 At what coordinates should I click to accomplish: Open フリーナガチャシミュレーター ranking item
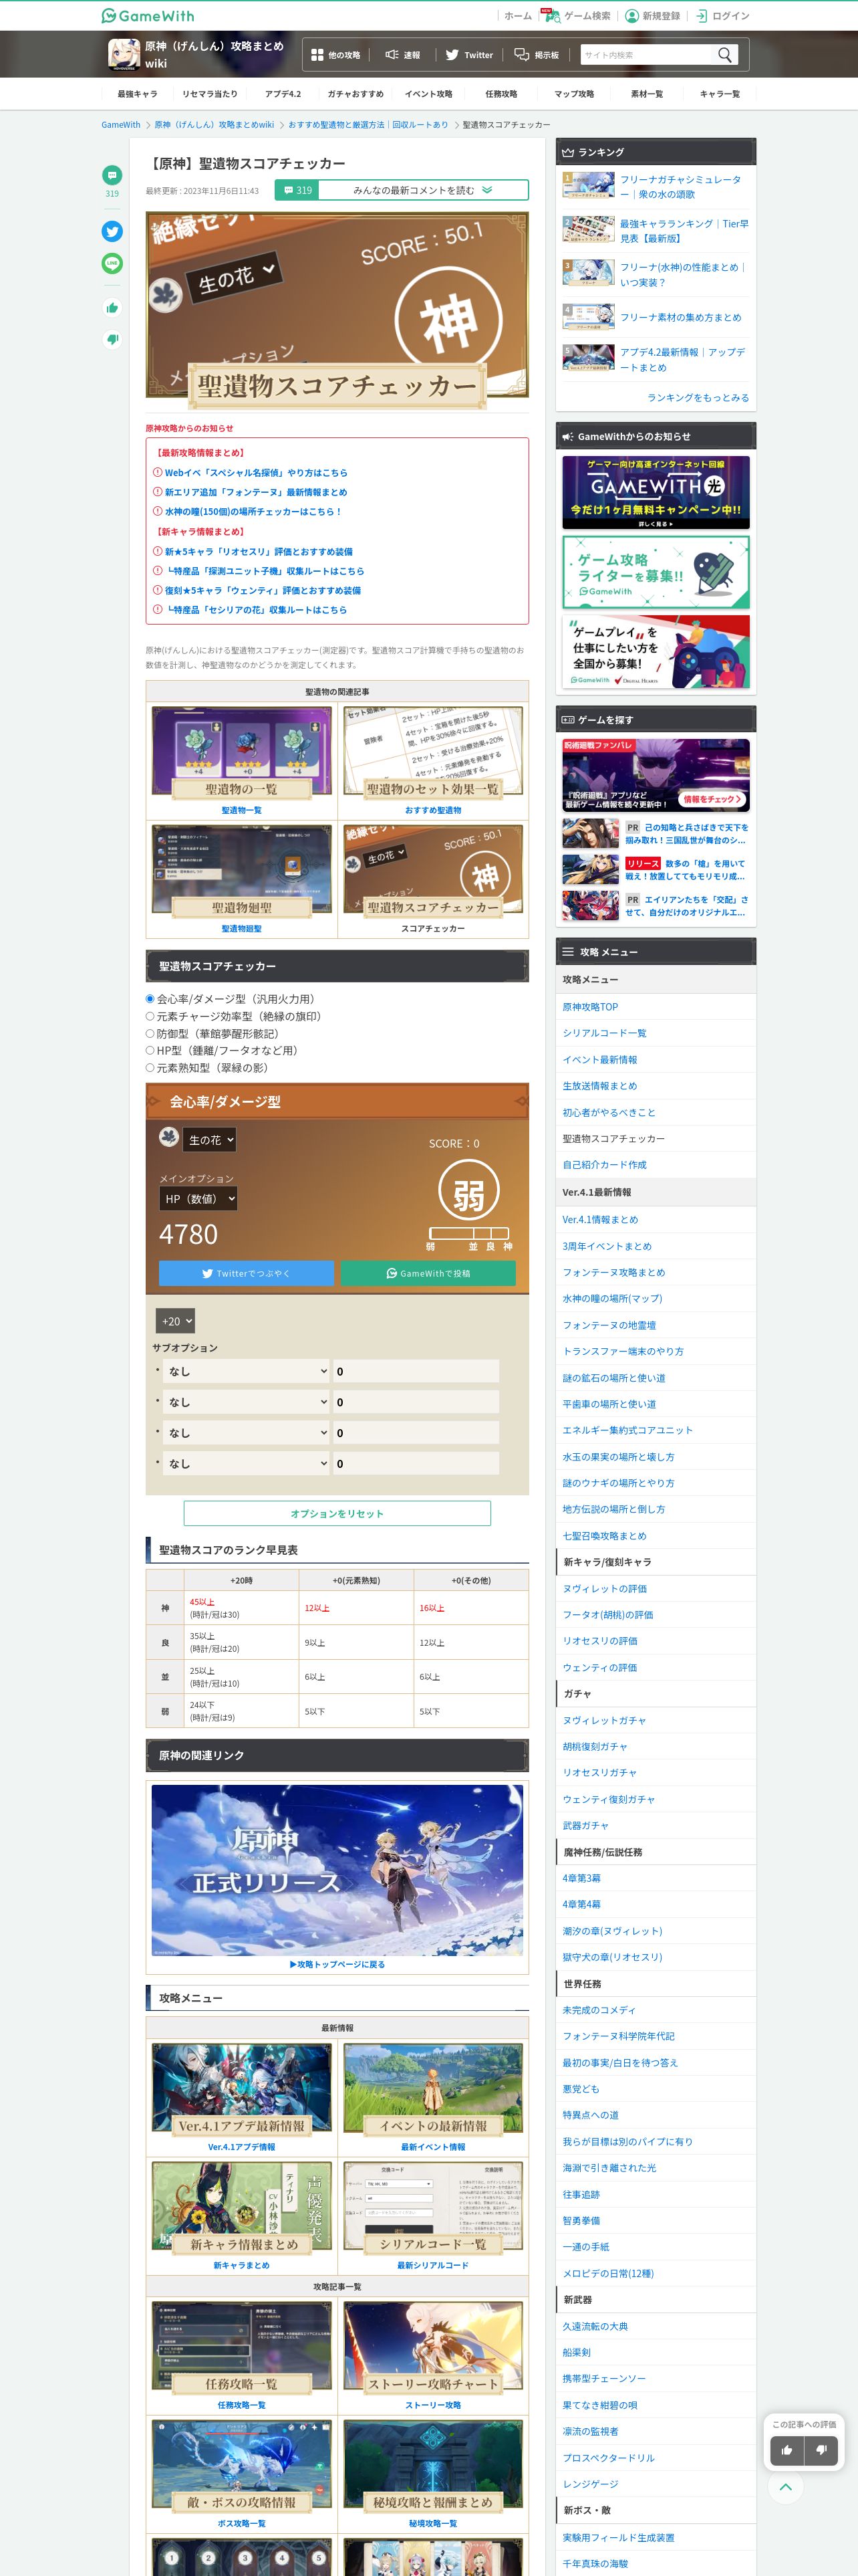tap(656, 186)
